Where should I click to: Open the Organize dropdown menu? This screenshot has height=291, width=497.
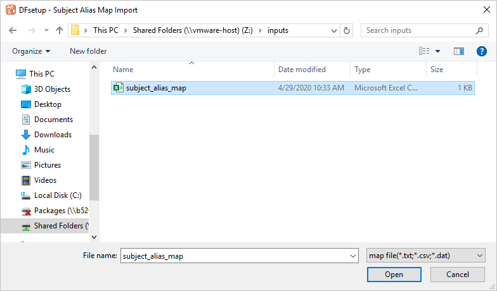31,51
